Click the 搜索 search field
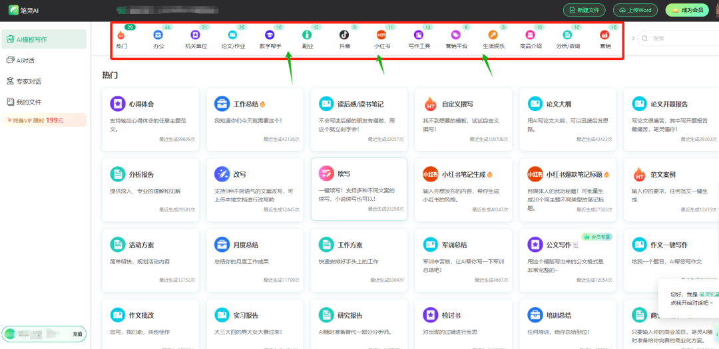719x349 pixels. tap(678, 39)
